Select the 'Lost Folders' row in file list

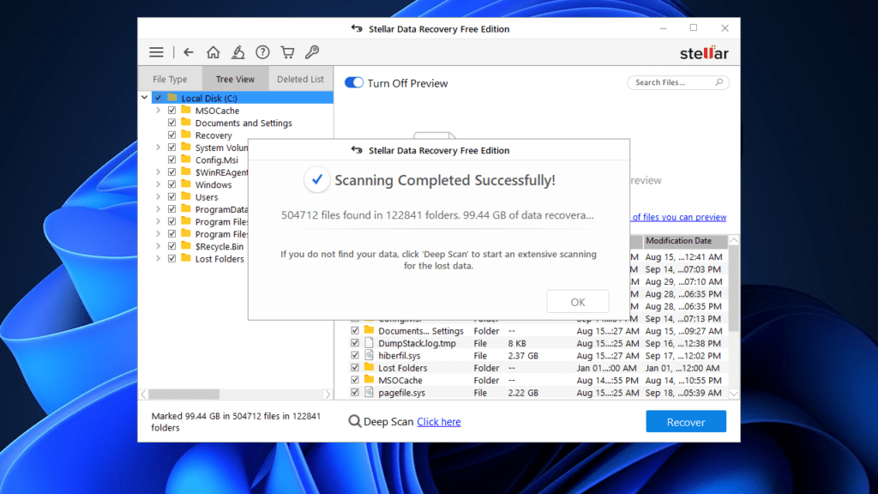coord(537,368)
